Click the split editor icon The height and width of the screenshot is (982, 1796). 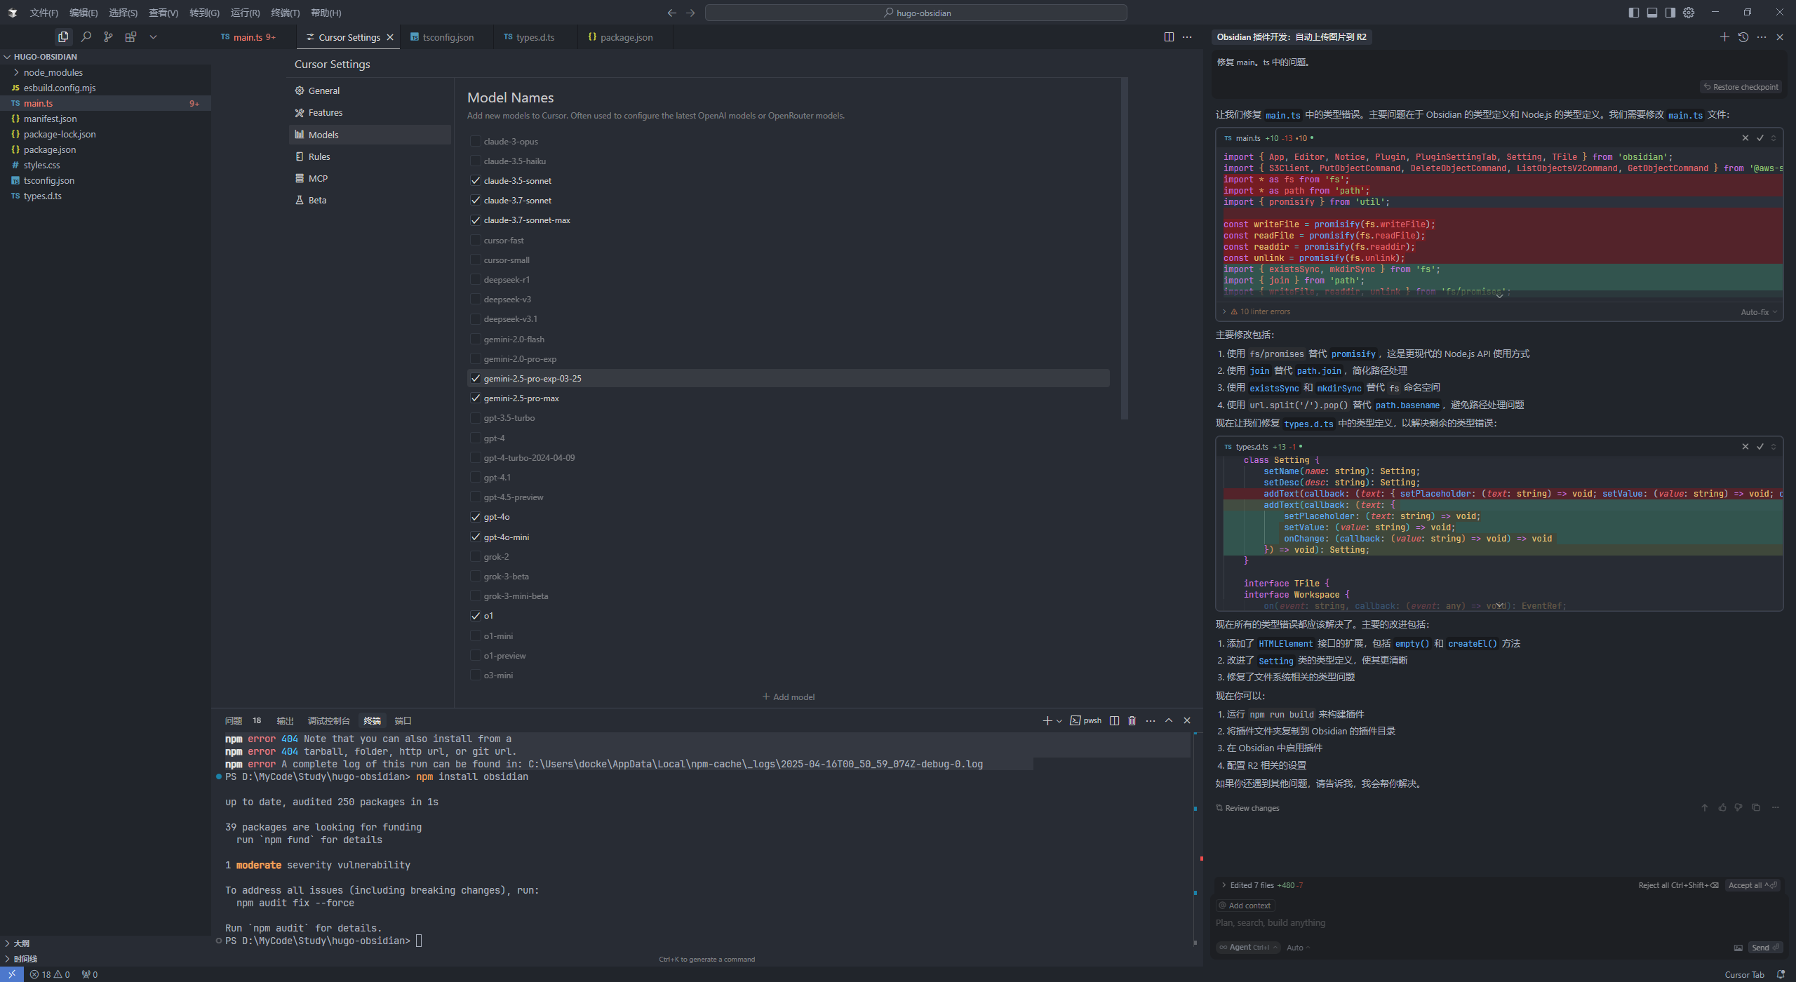1169,36
